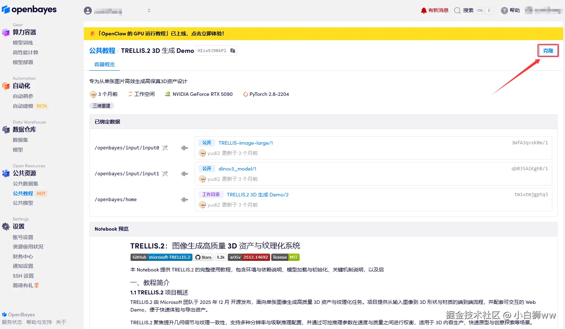Click the 算力容器 section icon

pos(6,32)
